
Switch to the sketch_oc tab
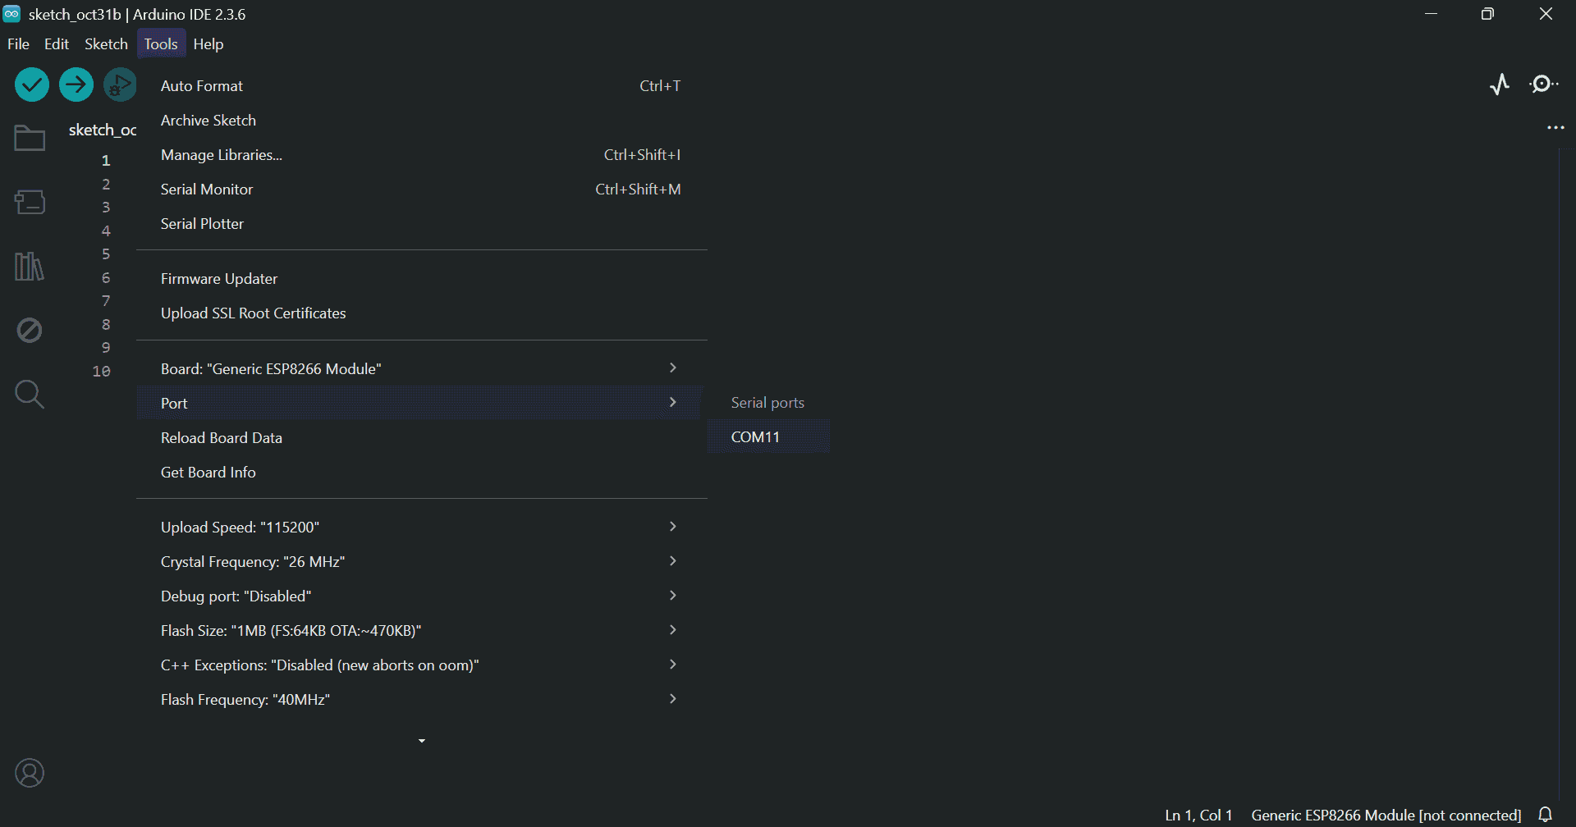pyautogui.click(x=103, y=129)
